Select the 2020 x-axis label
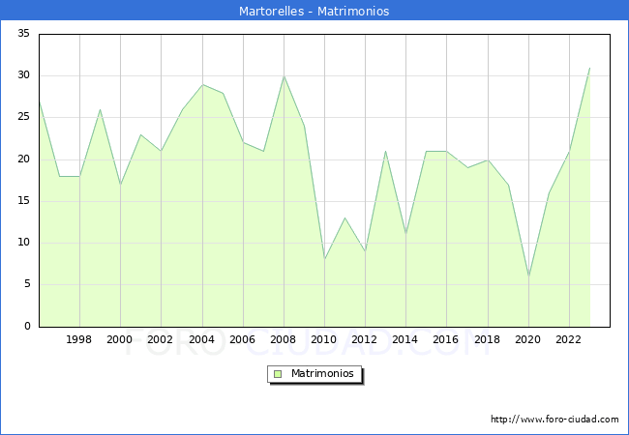Screen dimensions: 629x435 (528, 340)
